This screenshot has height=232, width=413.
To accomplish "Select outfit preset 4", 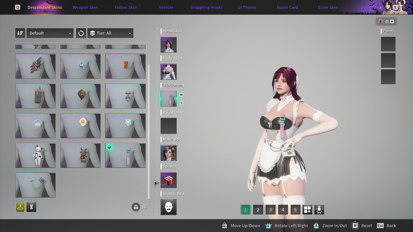I will (283, 210).
